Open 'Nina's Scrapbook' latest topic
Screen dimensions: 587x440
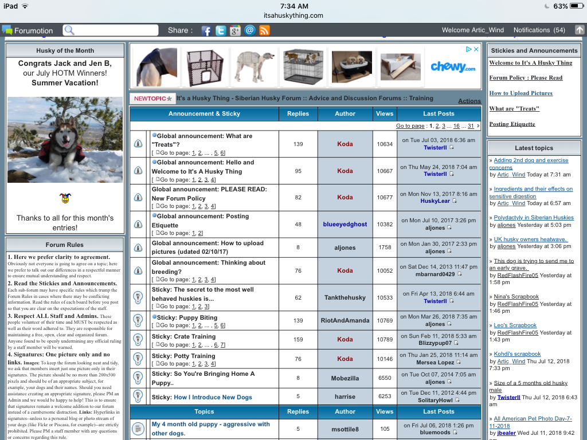[x=516, y=297]
